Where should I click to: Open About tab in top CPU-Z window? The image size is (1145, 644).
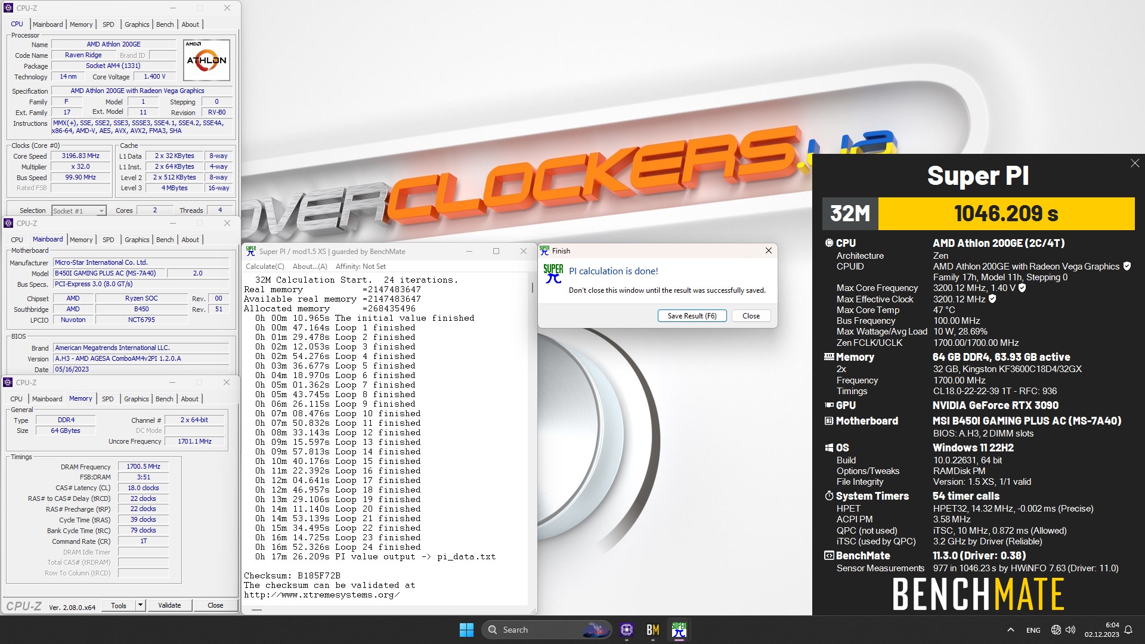[190, 24]
